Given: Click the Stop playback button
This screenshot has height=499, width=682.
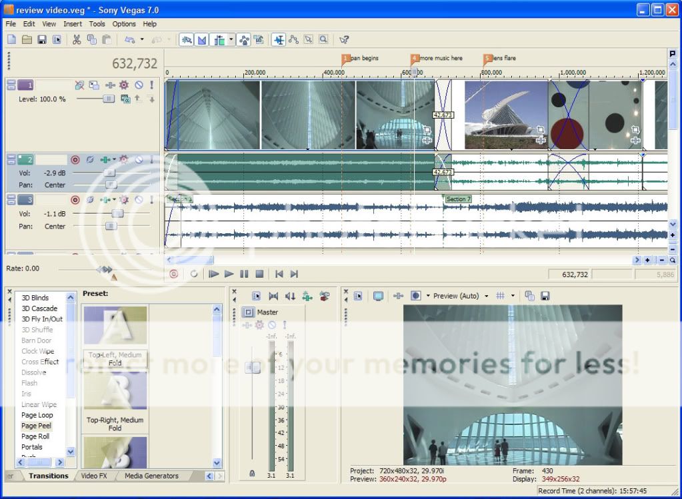Looking at the screenshot, I should 261,274.
